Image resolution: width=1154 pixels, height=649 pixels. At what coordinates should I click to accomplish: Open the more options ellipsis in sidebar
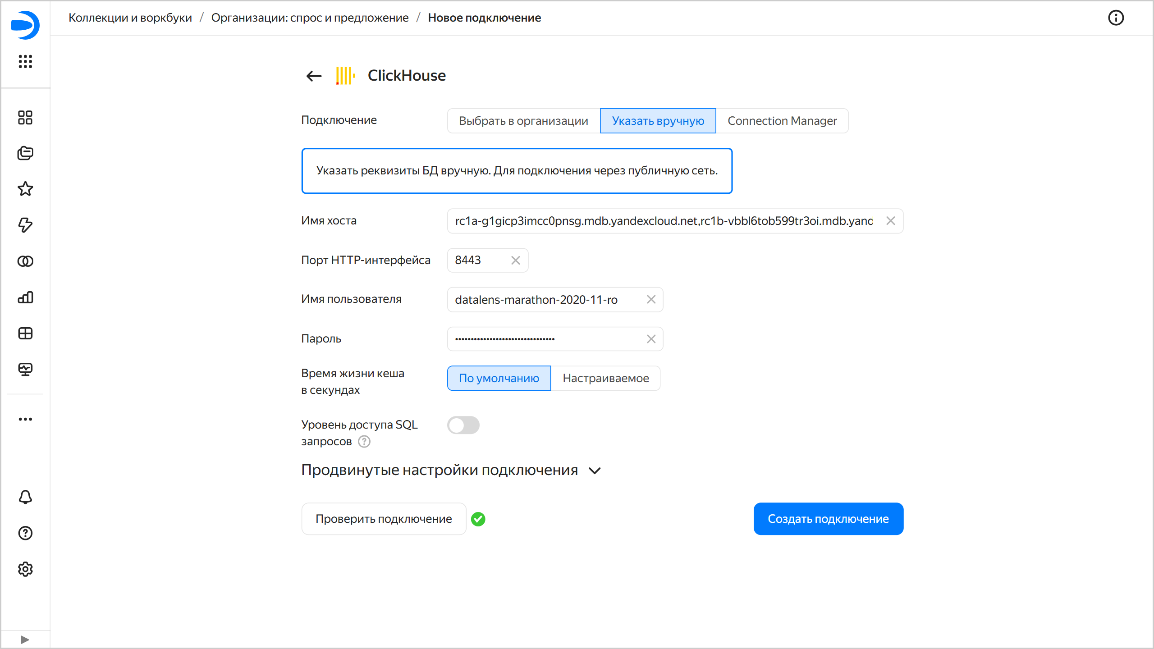click(x=25, y=419)
